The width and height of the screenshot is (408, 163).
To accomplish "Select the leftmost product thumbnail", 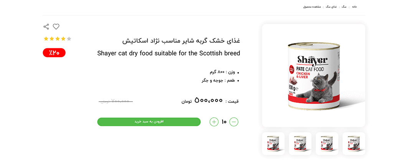I will [x=273, y=144].
